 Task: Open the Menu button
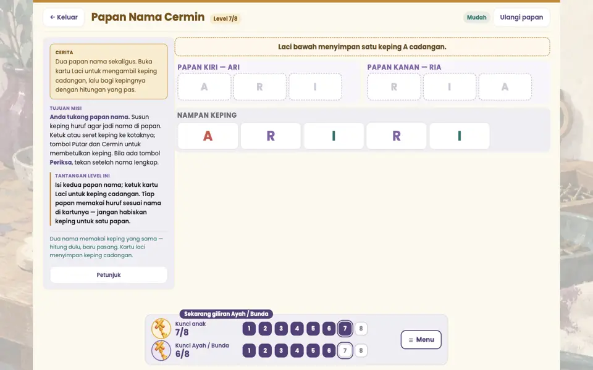click(421, 340)
